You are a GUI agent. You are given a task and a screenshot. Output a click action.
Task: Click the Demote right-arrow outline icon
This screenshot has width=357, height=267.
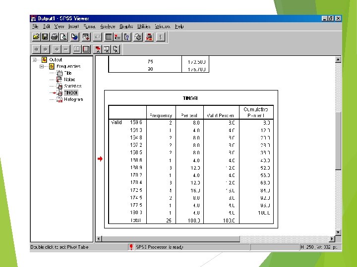click(x=45, y=49)
